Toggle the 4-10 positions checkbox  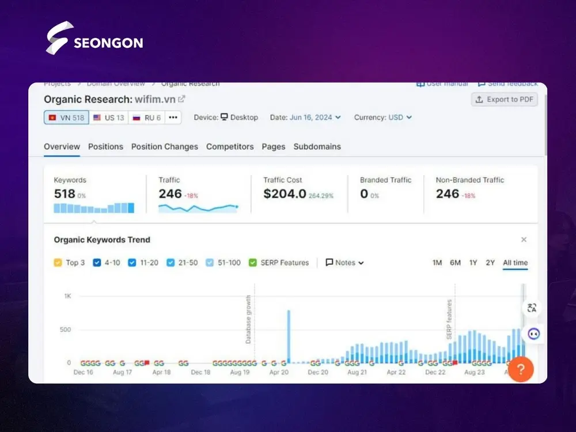coord(97,263)
